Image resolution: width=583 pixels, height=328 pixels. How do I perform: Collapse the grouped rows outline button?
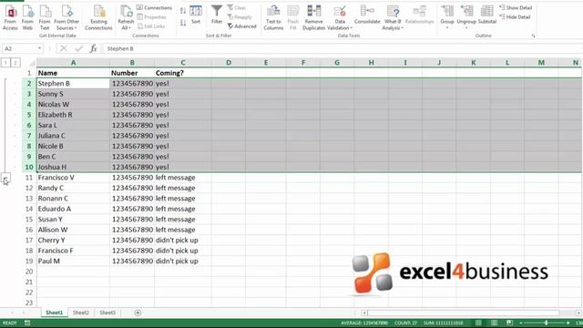click(5, 179)
